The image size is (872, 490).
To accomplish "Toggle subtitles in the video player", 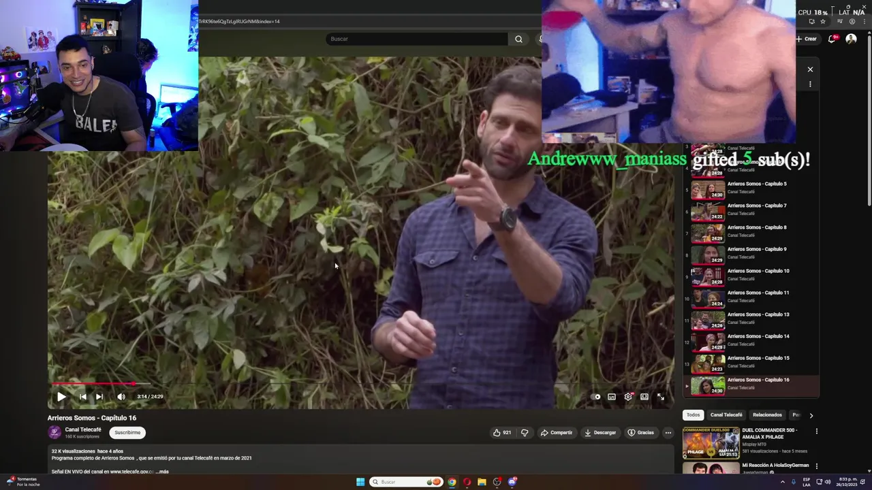I will [612, 397].
